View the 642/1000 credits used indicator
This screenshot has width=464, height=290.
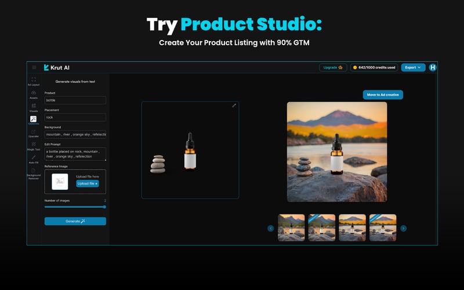[x=374, y=67]
